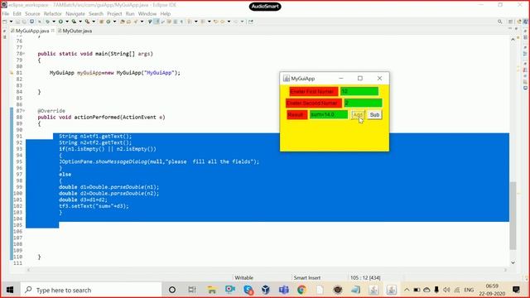Click the horizontal scrollbar left arrow

tap(29, 270)
